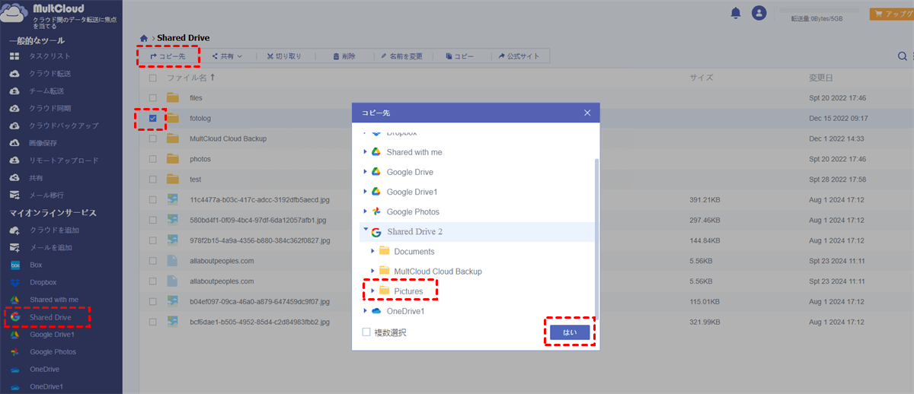
Task: Click the クラウドを追加 icon
Action: coord(14,230)
